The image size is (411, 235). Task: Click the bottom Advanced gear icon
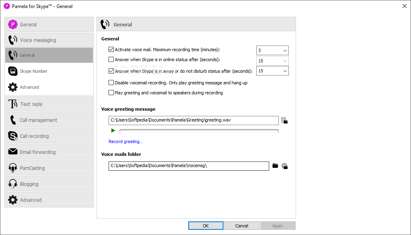[x=12, y=200]
